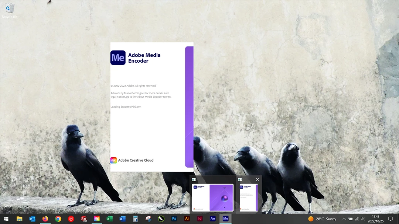Image resolution: width=399 pixels, height=224 pixels.
Task: Launch Word from the taskbar
Action: tap(122, 219)
